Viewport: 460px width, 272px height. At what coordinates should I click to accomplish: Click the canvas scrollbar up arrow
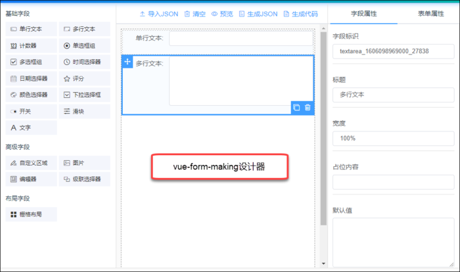[x=323, y=28]
